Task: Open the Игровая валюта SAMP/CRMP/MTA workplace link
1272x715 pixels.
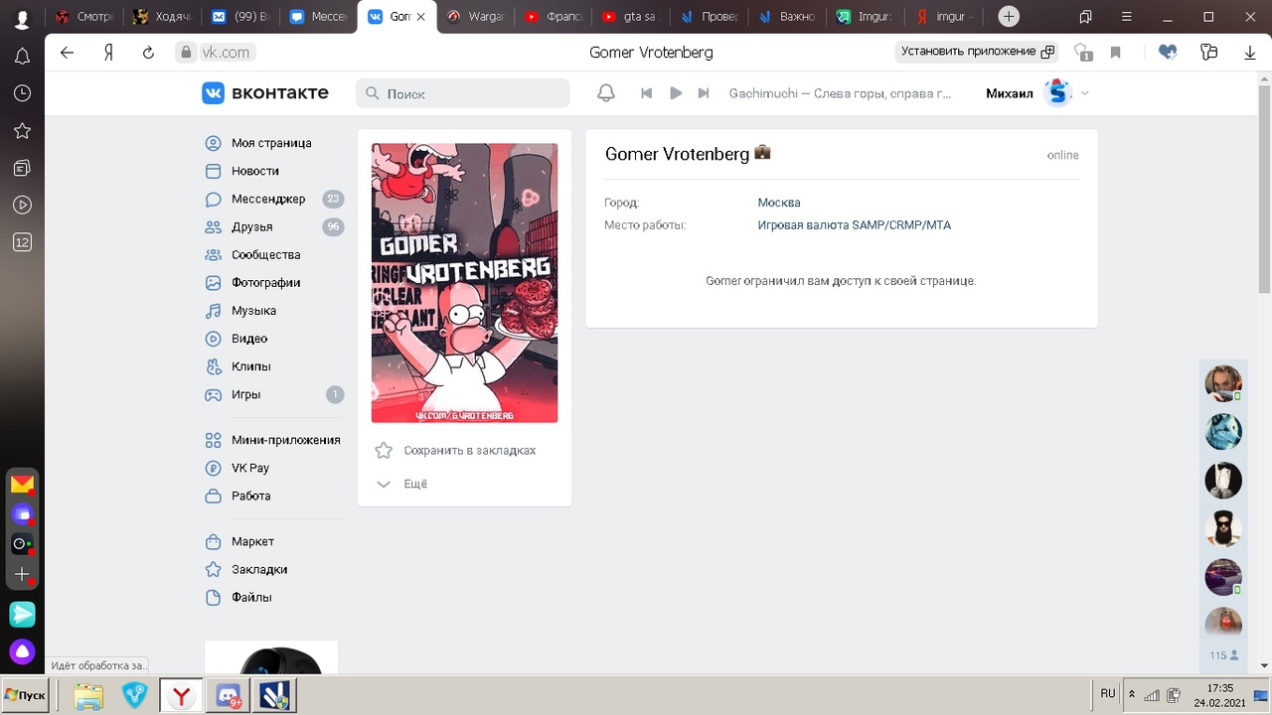Action: 854,225
